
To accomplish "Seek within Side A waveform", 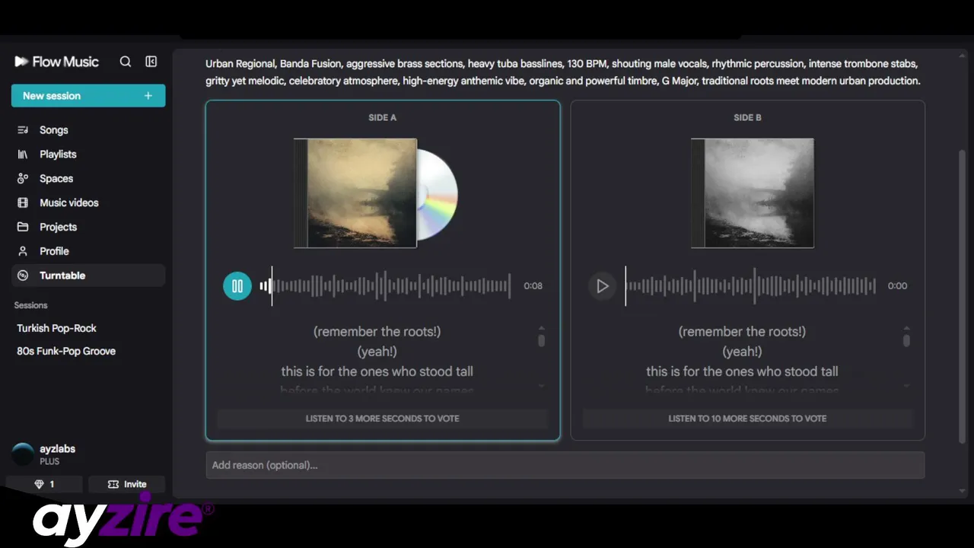I will pos(385,286).
